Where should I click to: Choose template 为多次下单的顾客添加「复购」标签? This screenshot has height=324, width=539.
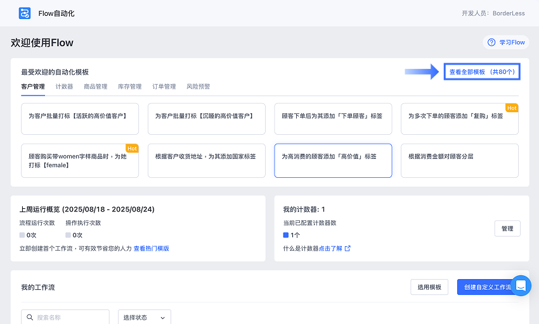pos(459,119)
